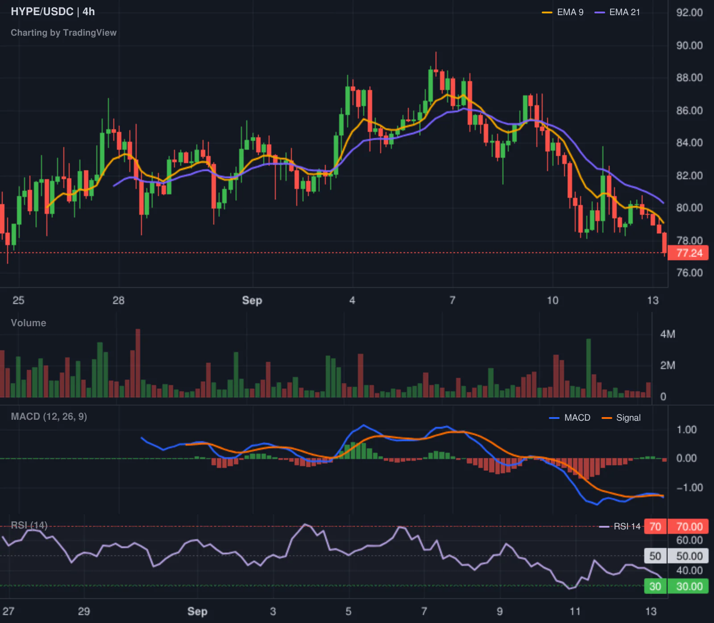Click the 0.00 MACD axis label
Screen dimensions: 714x623
click(687, 458)
